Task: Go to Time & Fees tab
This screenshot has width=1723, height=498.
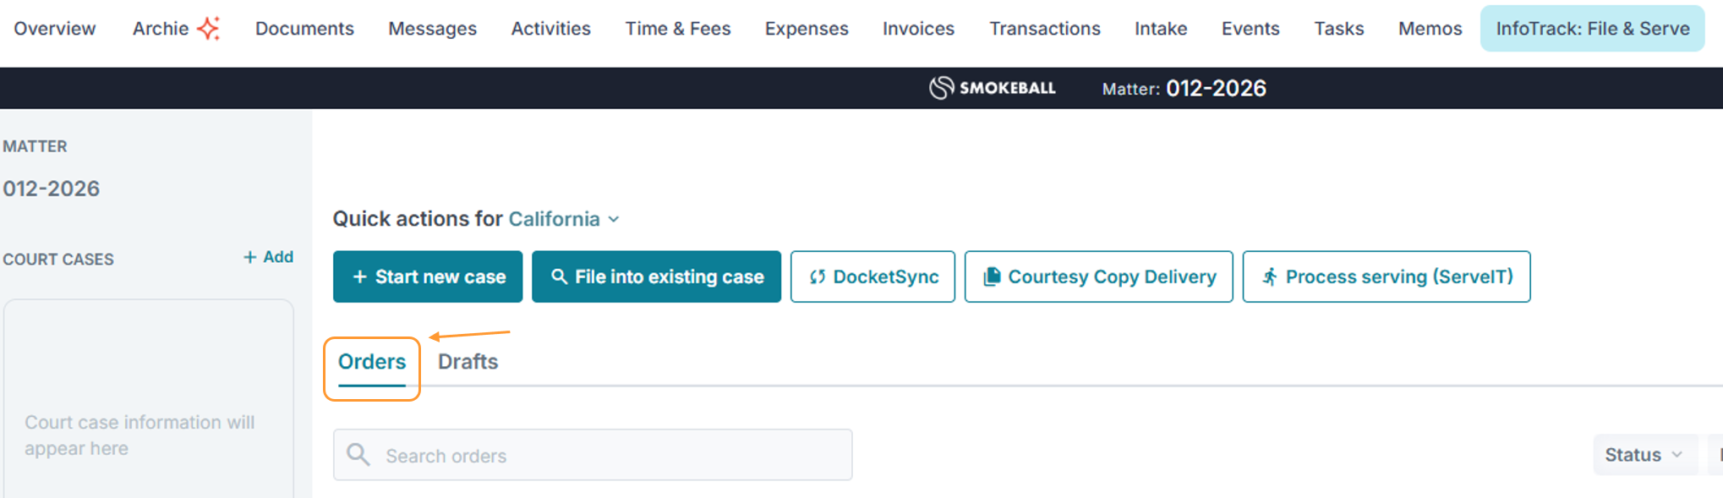Action: coord(678,29)
